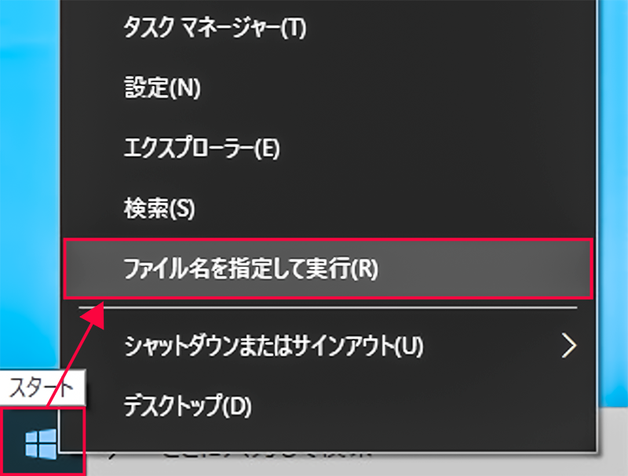Click the blue desktop area right of menu
This screenshot has width=628, height=476.
[614, 200]
